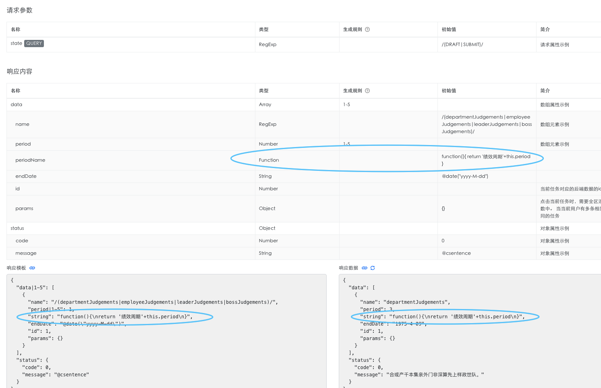Click the "@csentence" initial value
Viewport: 601px width, 388px height.
tap(456, 253)
